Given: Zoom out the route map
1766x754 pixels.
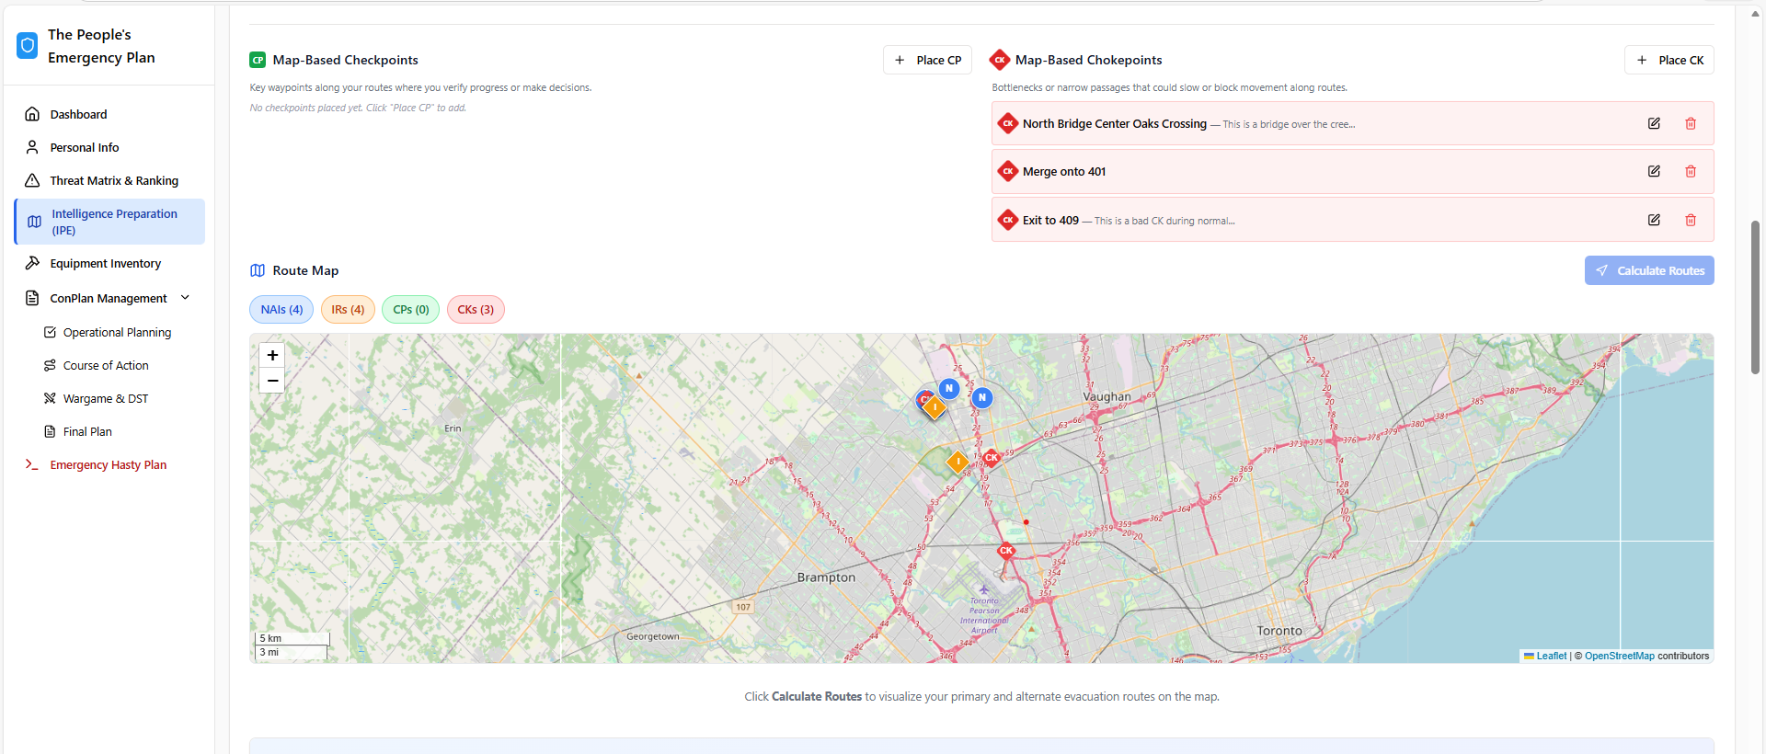Looking at the screenshot, I should 272,381.
